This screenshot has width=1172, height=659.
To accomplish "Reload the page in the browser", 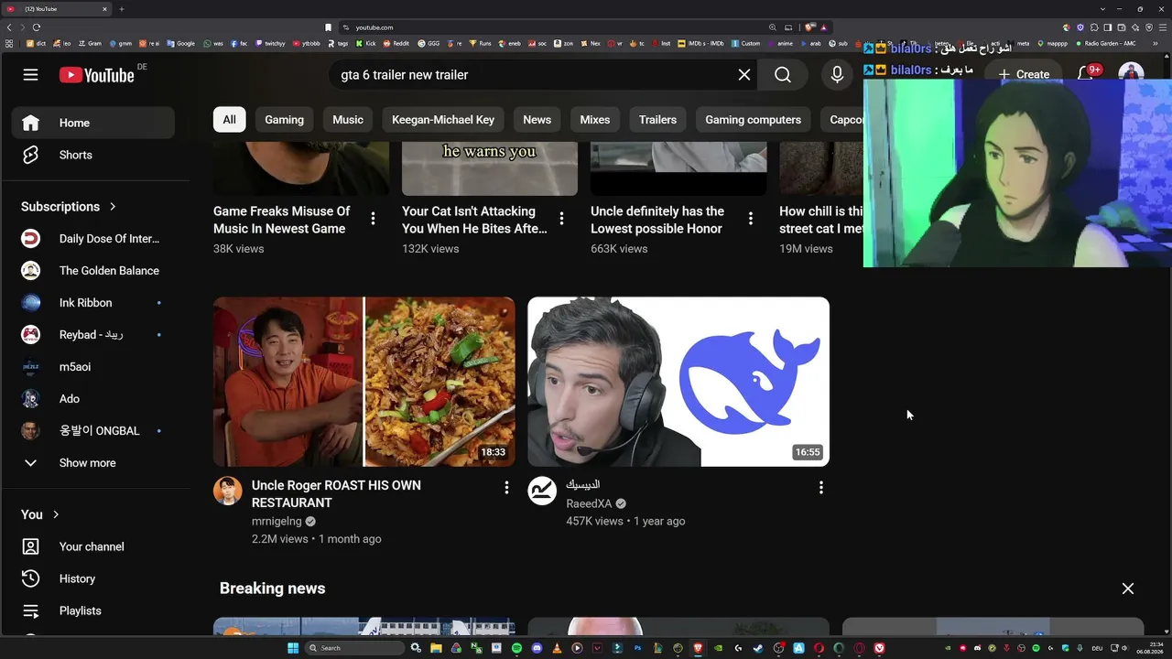I will pos(37,27).
